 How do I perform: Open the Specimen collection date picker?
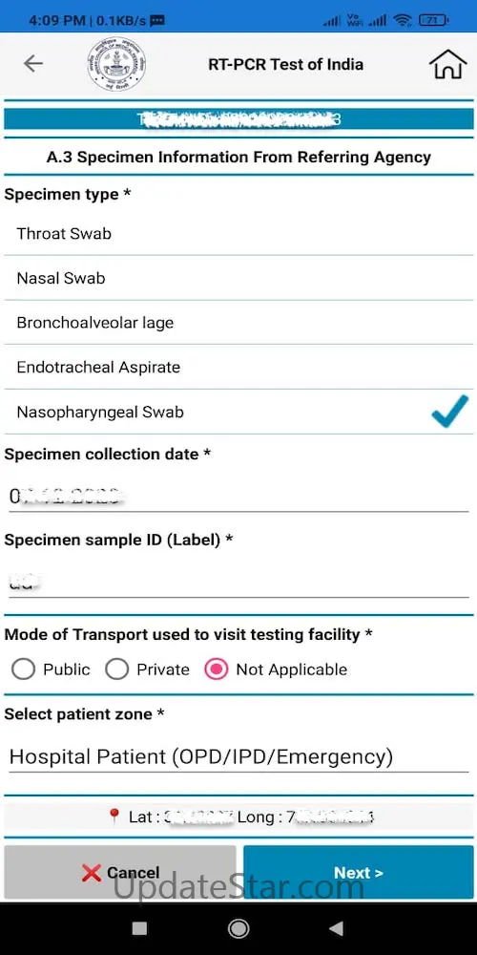click(x=238, y=497)
